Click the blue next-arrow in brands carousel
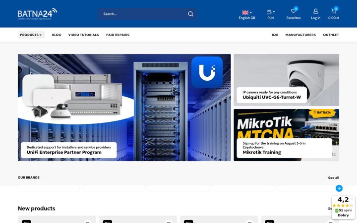Image resolution: width=357 pixels, height=223 pixels. pyautogui.click(x=339, y=188)
